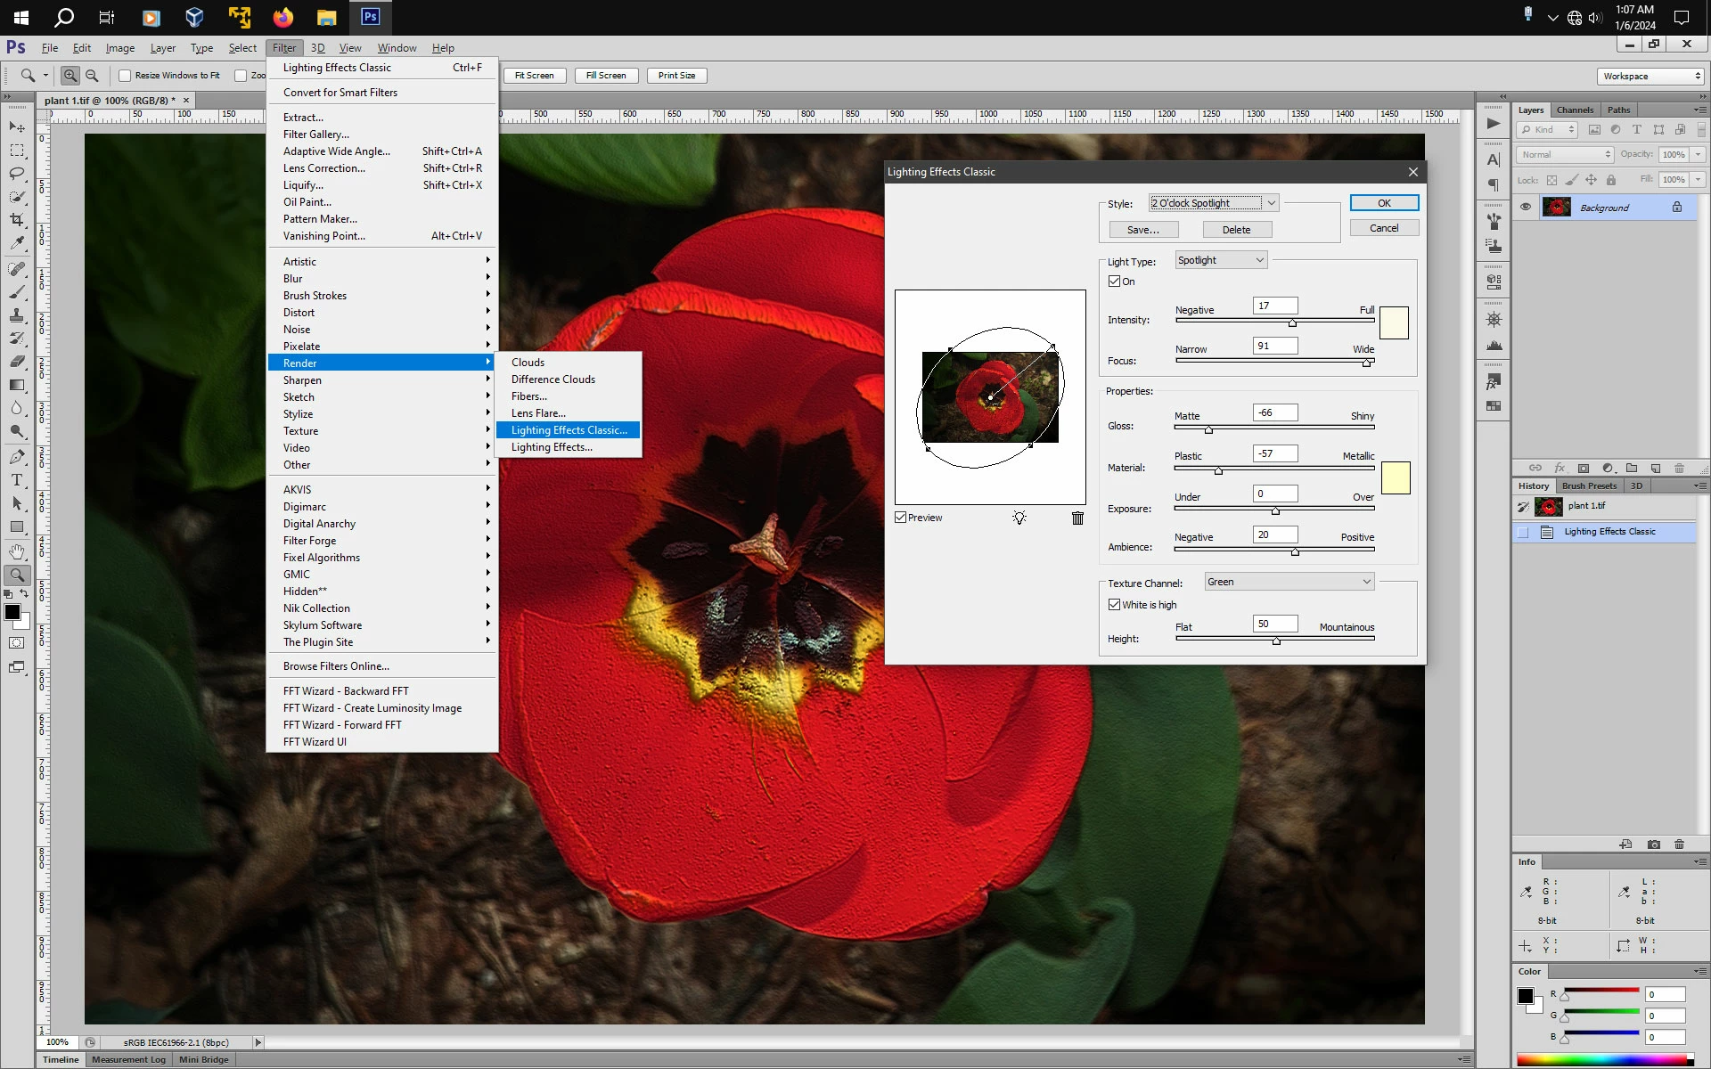Screen dimensions: 1711x1069
Task: Switch to the Channels tab
Action: click(1575, 110)
